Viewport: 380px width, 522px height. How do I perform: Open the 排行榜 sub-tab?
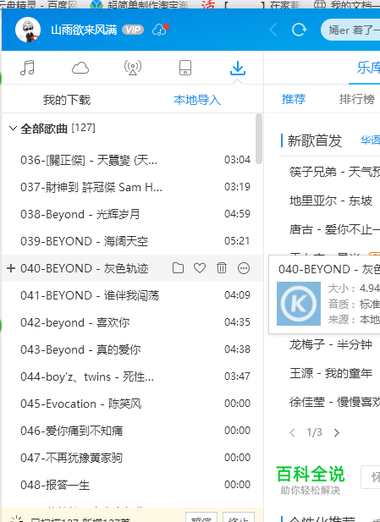point(357,99)
